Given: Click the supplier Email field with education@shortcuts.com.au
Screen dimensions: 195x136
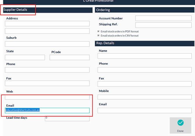Looking at the screenshot, I should tap(47, 110).
